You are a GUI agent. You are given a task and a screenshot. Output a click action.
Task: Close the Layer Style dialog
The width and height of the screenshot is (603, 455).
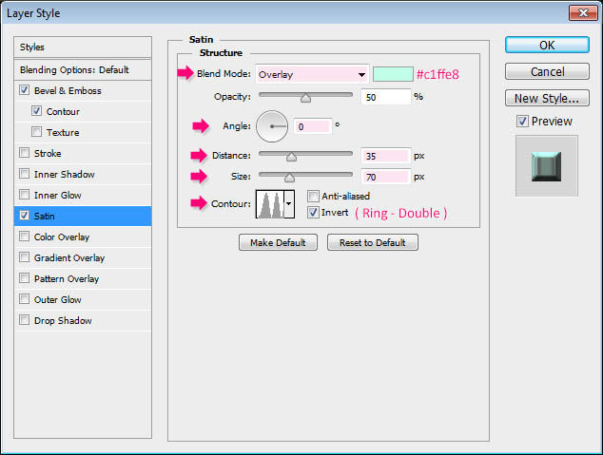[x=581, y=13]
